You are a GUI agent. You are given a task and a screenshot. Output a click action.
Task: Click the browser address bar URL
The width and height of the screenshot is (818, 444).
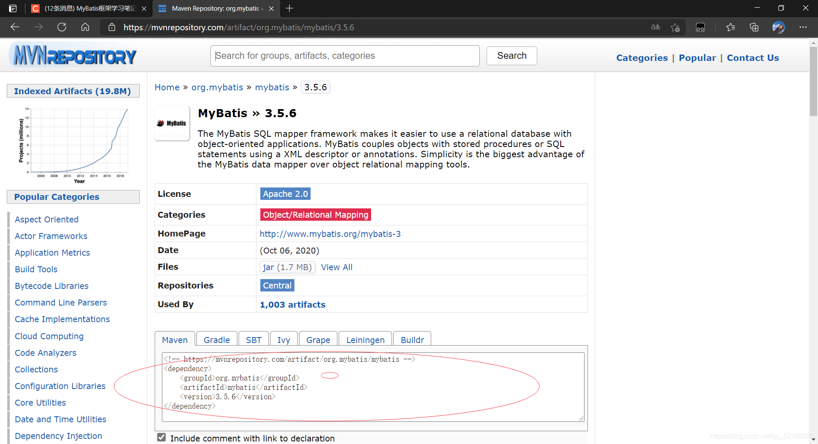coord(239,27)
